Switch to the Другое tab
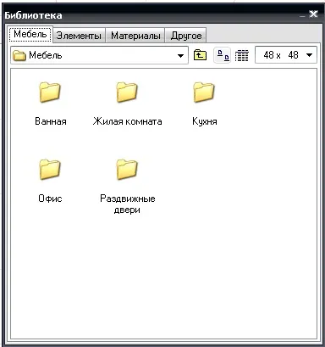325x347 pixels. click(186, 36)
